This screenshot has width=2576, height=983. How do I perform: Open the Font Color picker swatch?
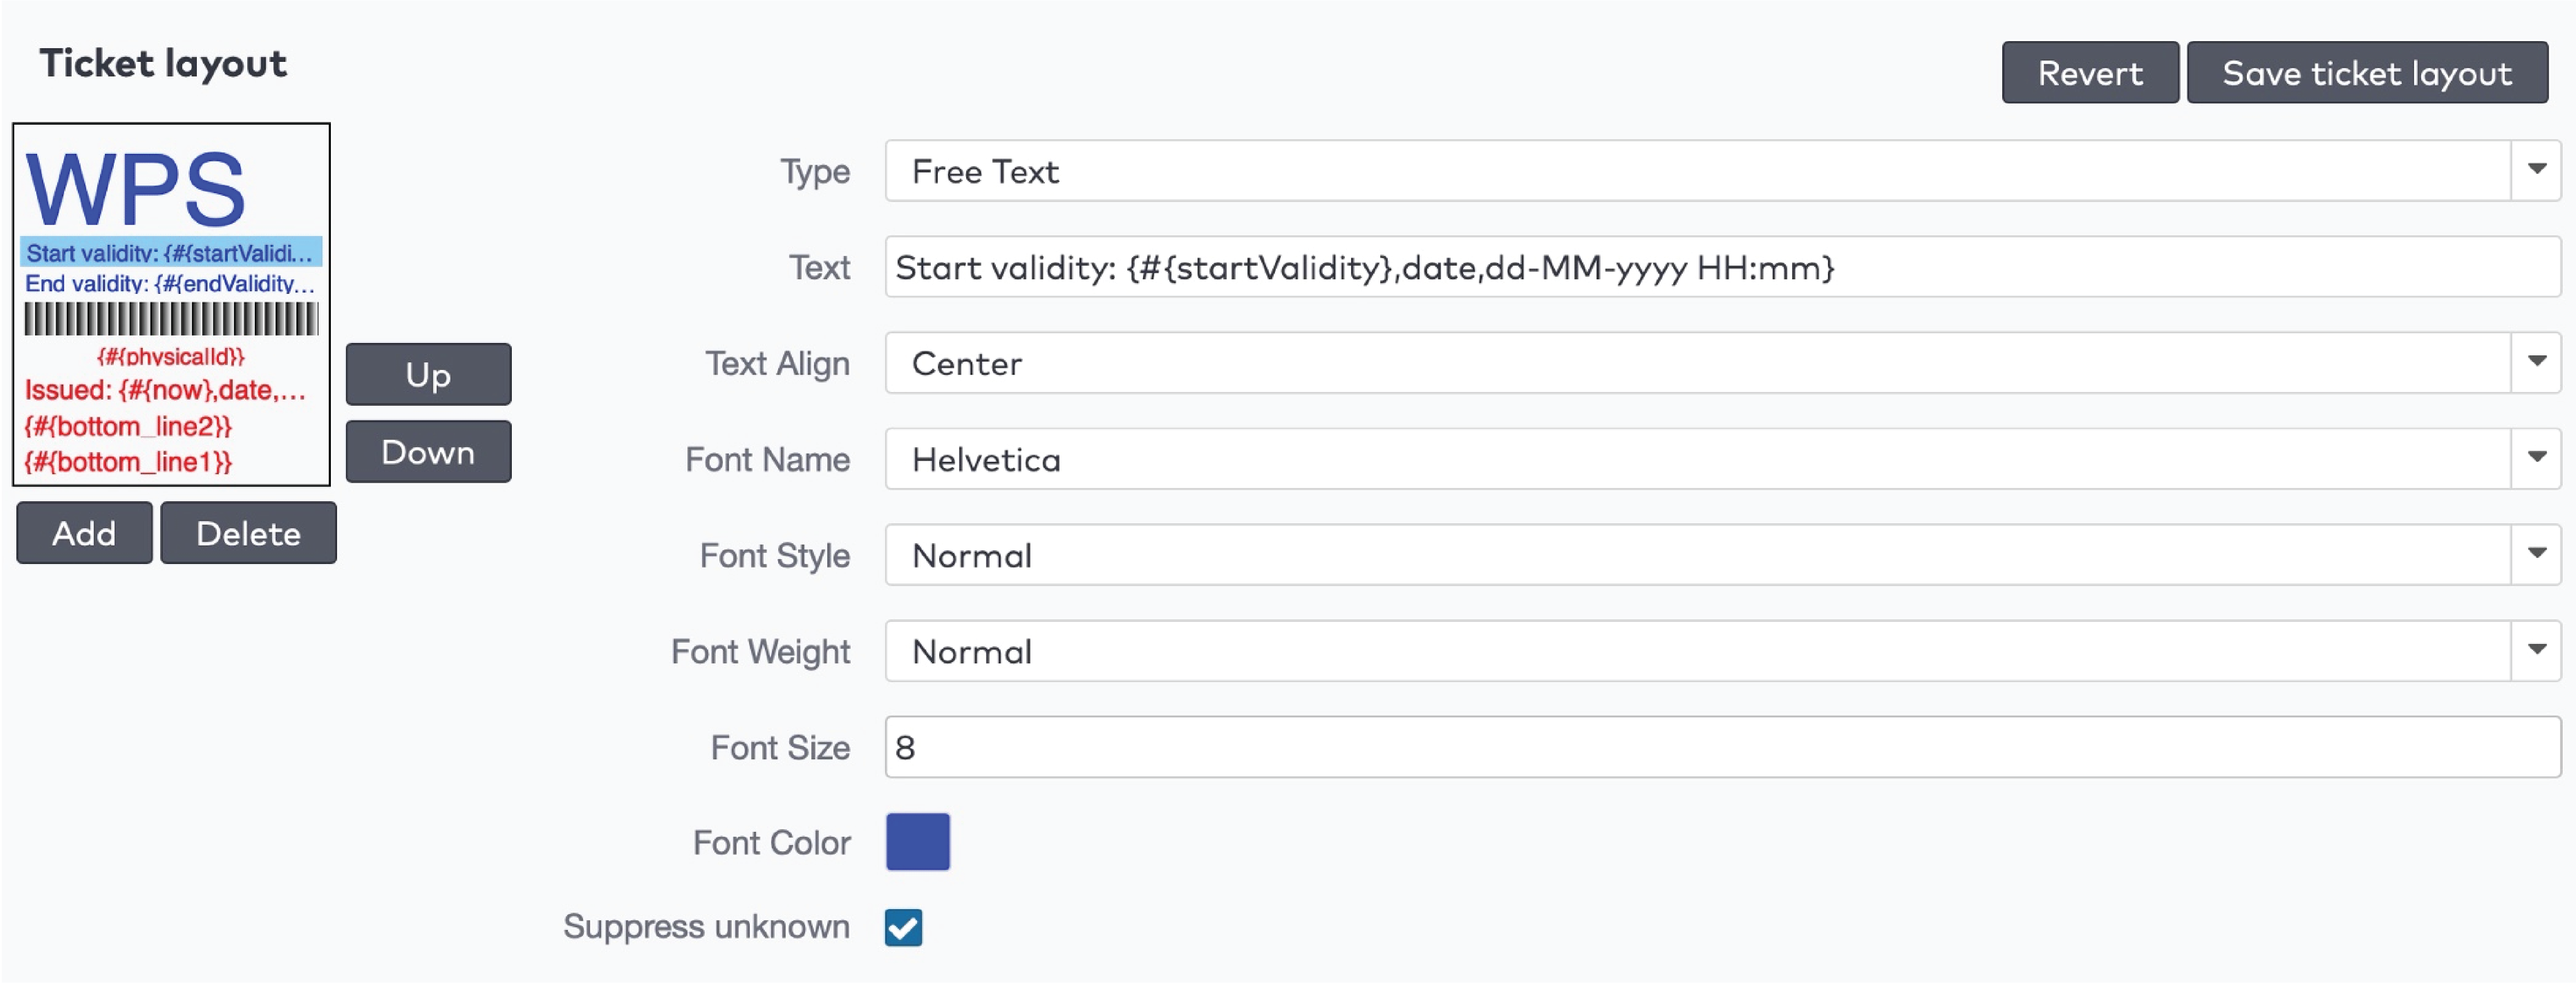[917, 841]
